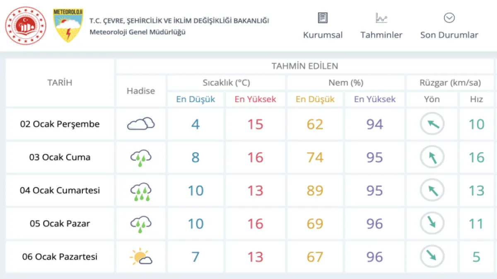Click wind direction compass for 05 Ocak Pazar
This screenshot has width=497, height=279.
432,224
